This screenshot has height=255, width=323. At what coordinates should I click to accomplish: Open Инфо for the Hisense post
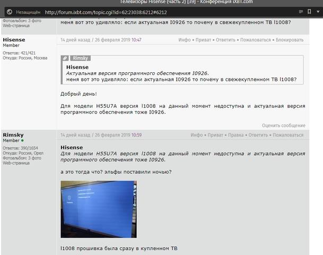coord(185,40)
